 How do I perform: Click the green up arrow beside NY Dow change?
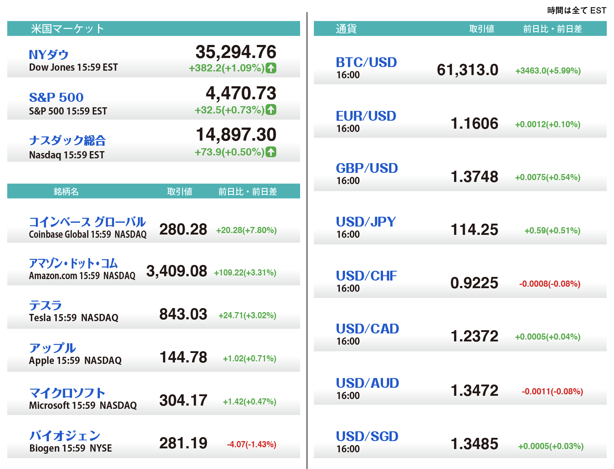click(x=271, y=68)
